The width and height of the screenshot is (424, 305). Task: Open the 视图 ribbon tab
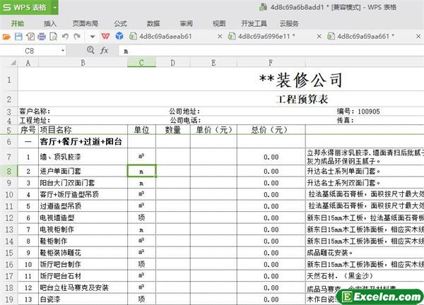click(219, 23)
